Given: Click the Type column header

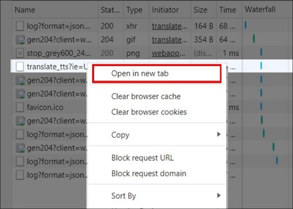Looking at the screenshot, I should point(134,10).
